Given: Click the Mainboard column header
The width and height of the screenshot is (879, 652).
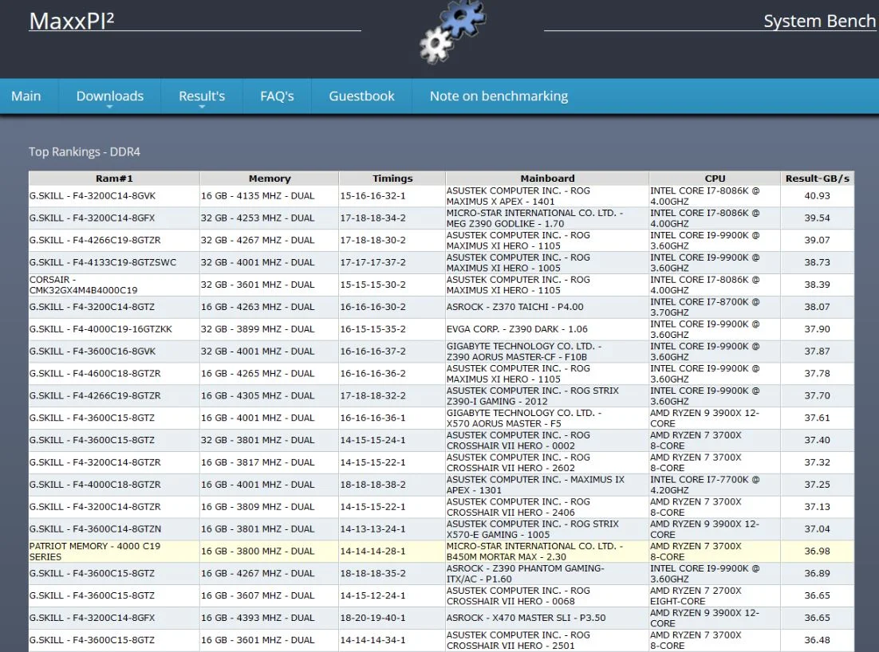Looking at the screenshot, I should click(x=547, y=178).
